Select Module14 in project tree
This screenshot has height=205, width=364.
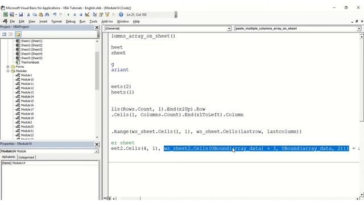click(x=27, y=97)
